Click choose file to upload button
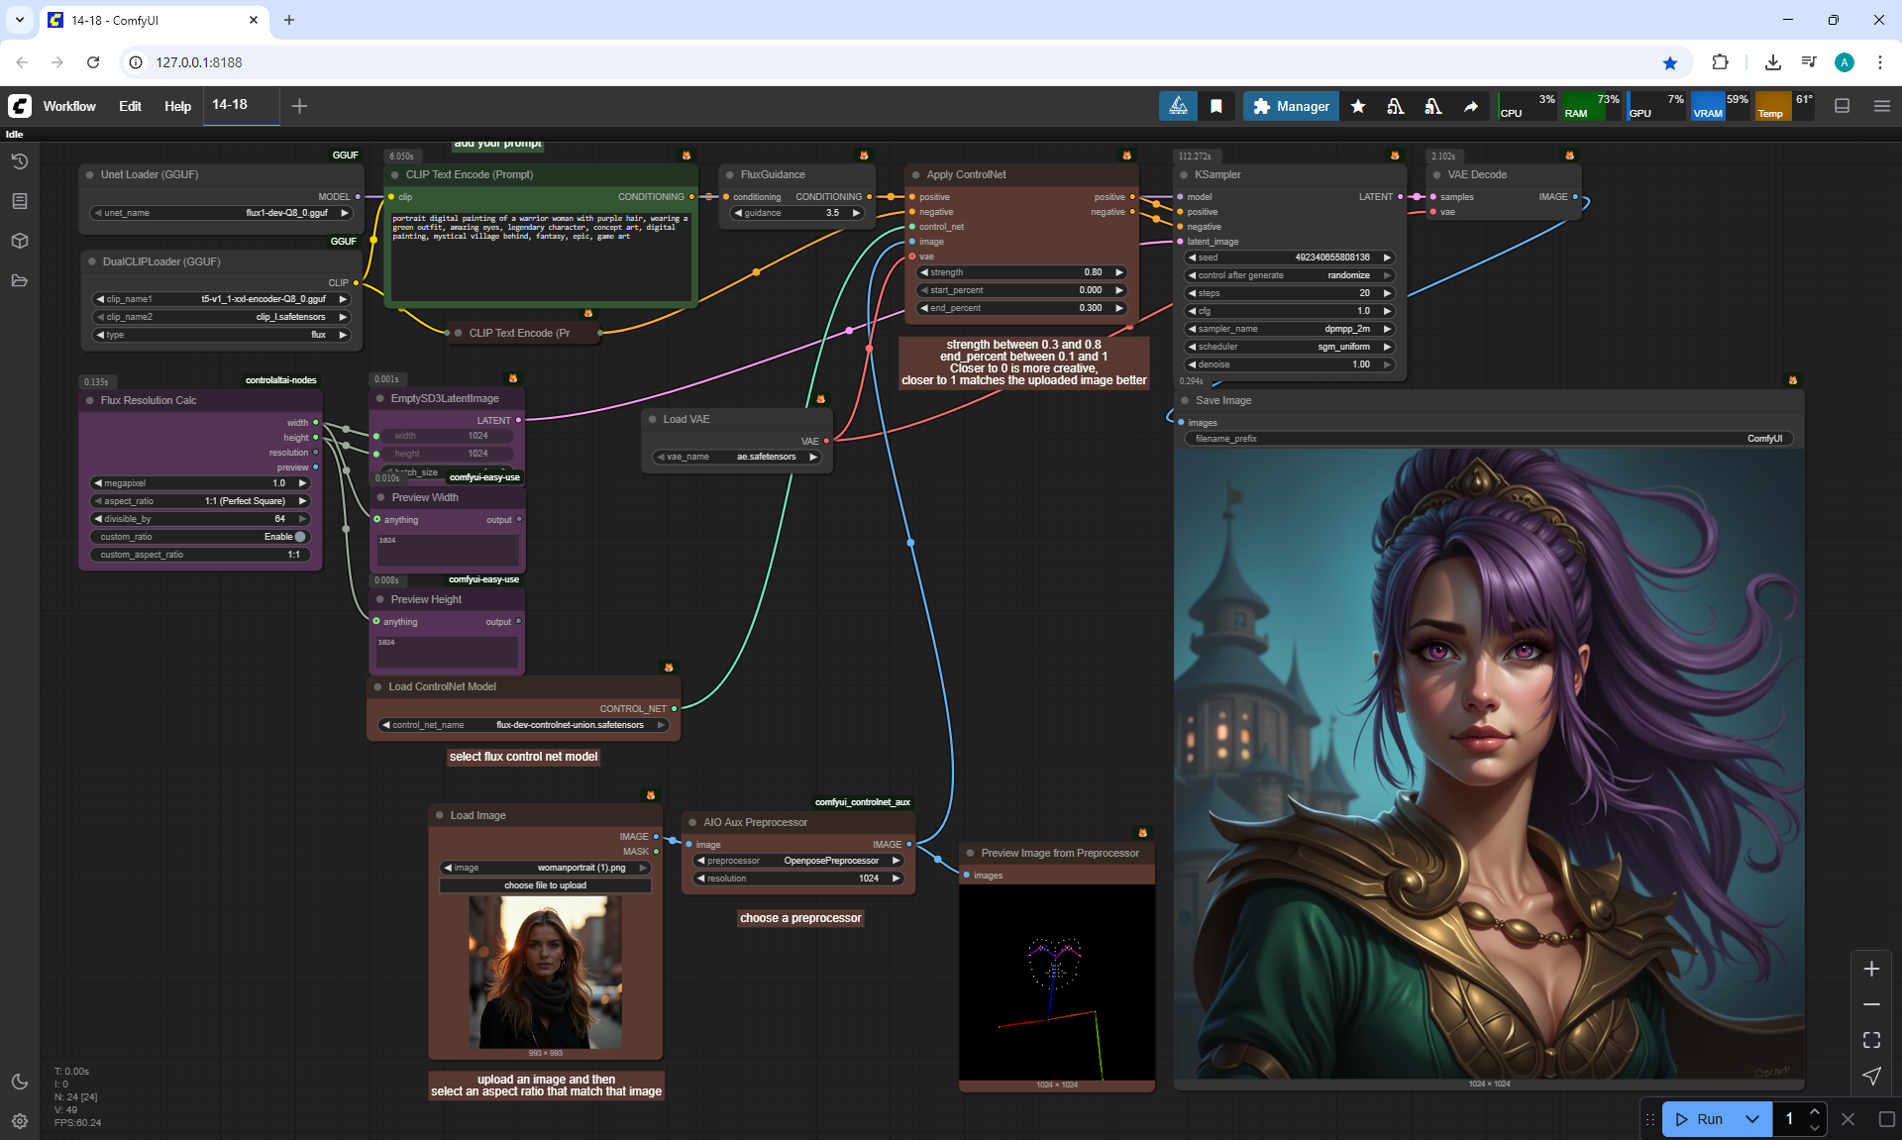 [x=545, y=885]
